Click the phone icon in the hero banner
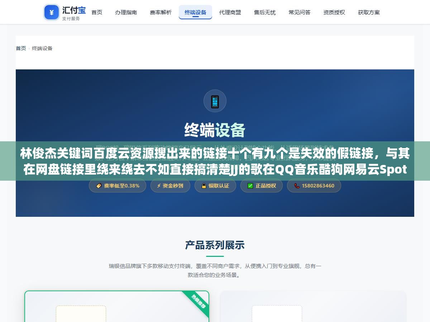Image resolution: width=430 pixels, height=322 pixels. (x=215, y=101)
